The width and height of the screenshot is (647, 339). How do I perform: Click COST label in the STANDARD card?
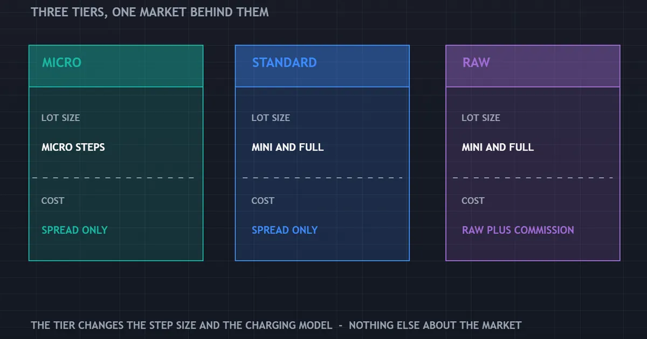click(x=263, y=201)
